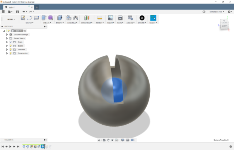Viewport: 234px width, 150px height.
Task: Select the sketch Rectangle tool
Action: click(x=36, y=18)
